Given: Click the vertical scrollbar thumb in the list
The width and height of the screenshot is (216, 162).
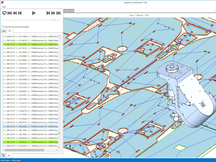Looking at the screenshot, I should 59,133.
